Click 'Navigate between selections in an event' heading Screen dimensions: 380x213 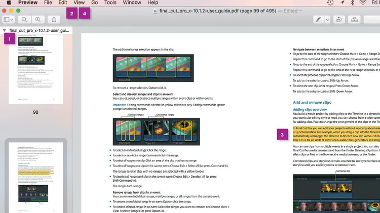point(319,50)
